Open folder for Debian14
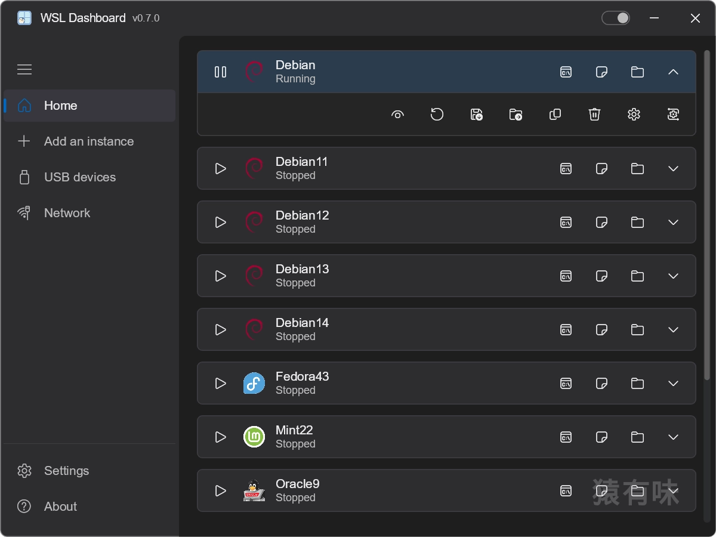 point(637,330)
